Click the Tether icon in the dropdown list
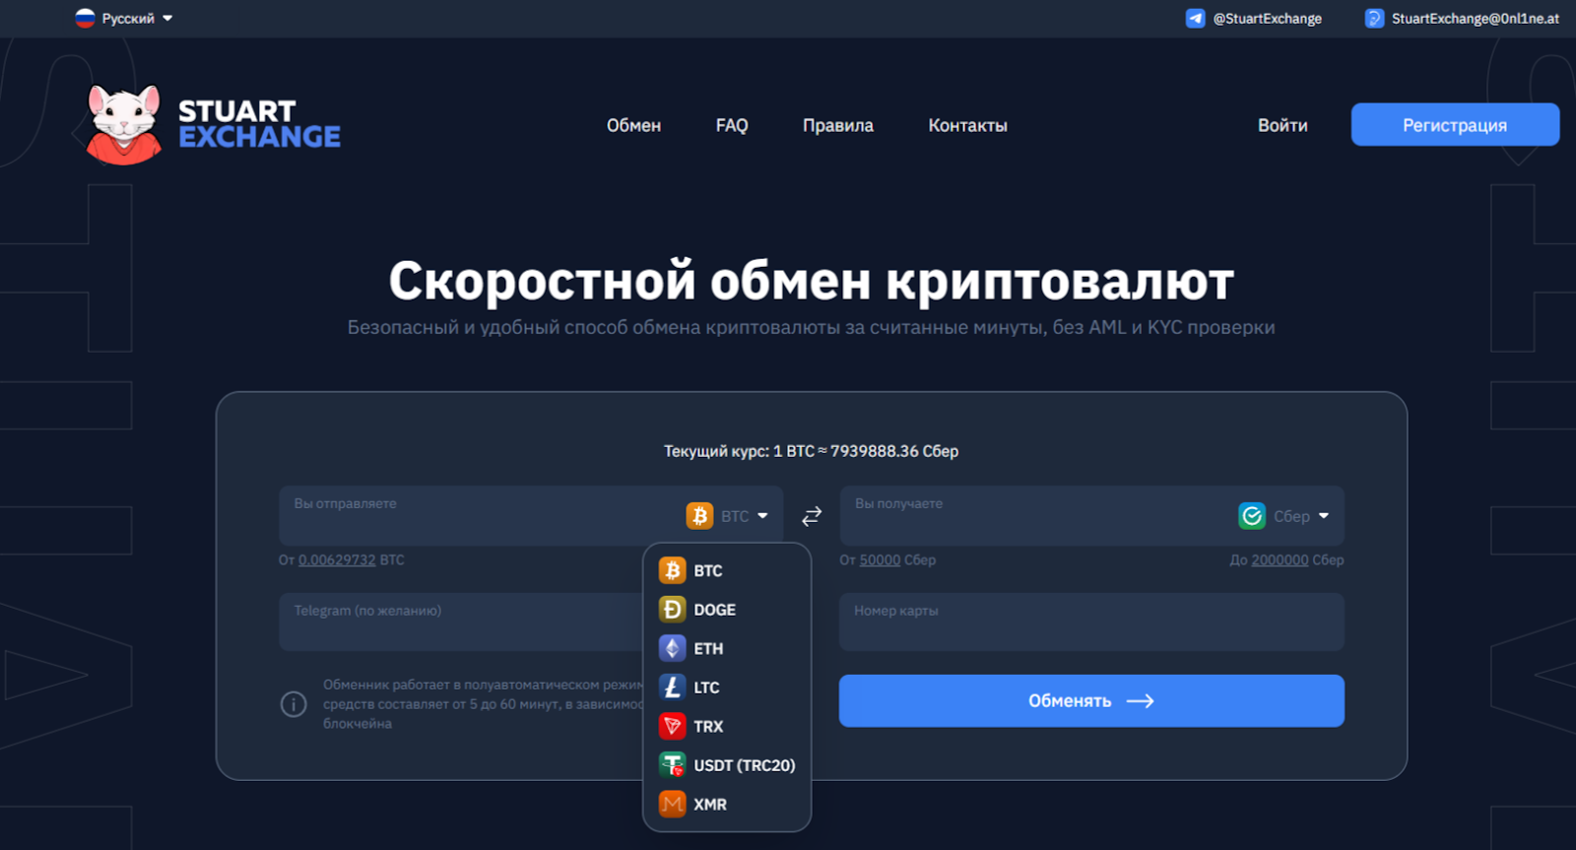The height and width of the screenshot is (850, 1576). pyautogui.click(x=673, y=765)
